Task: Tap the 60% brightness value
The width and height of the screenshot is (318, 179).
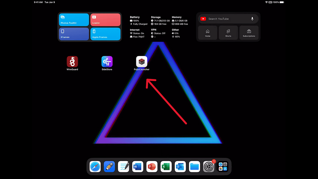Action: point(177,37)
